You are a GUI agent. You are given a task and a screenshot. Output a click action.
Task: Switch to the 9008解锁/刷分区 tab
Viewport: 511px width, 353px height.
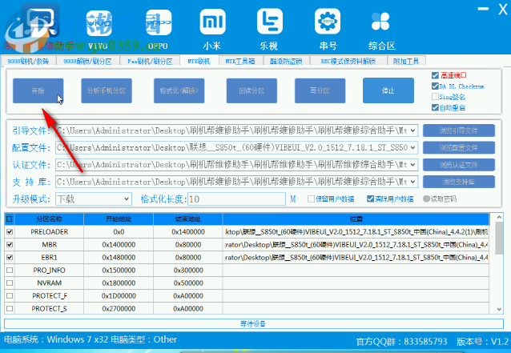pos(87,61)
